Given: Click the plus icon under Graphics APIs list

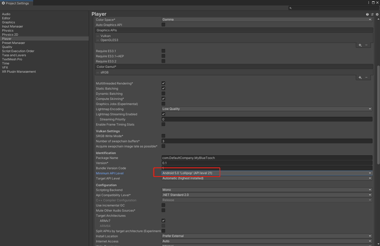Looking at the screenshot, I should 360,45.
